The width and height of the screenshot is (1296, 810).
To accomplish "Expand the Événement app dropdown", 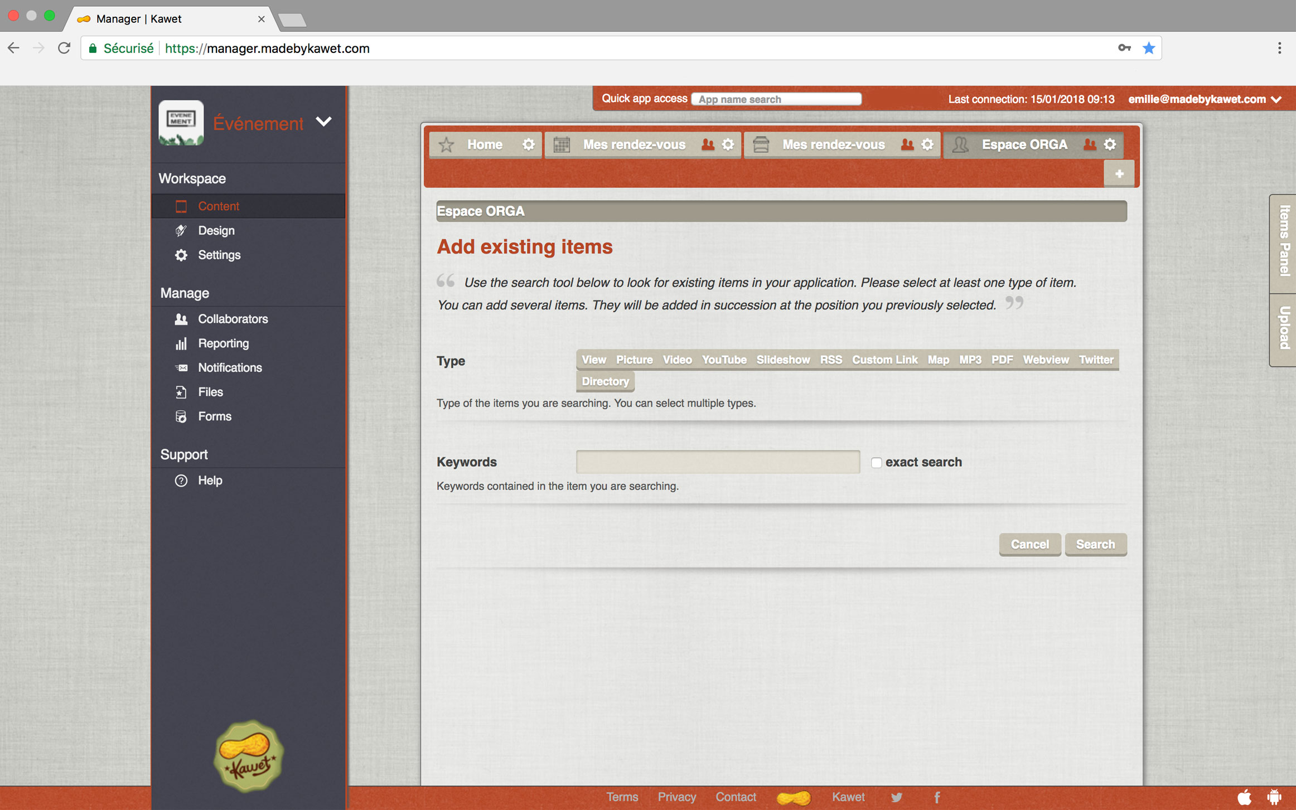I will click(x=323, y=122).
